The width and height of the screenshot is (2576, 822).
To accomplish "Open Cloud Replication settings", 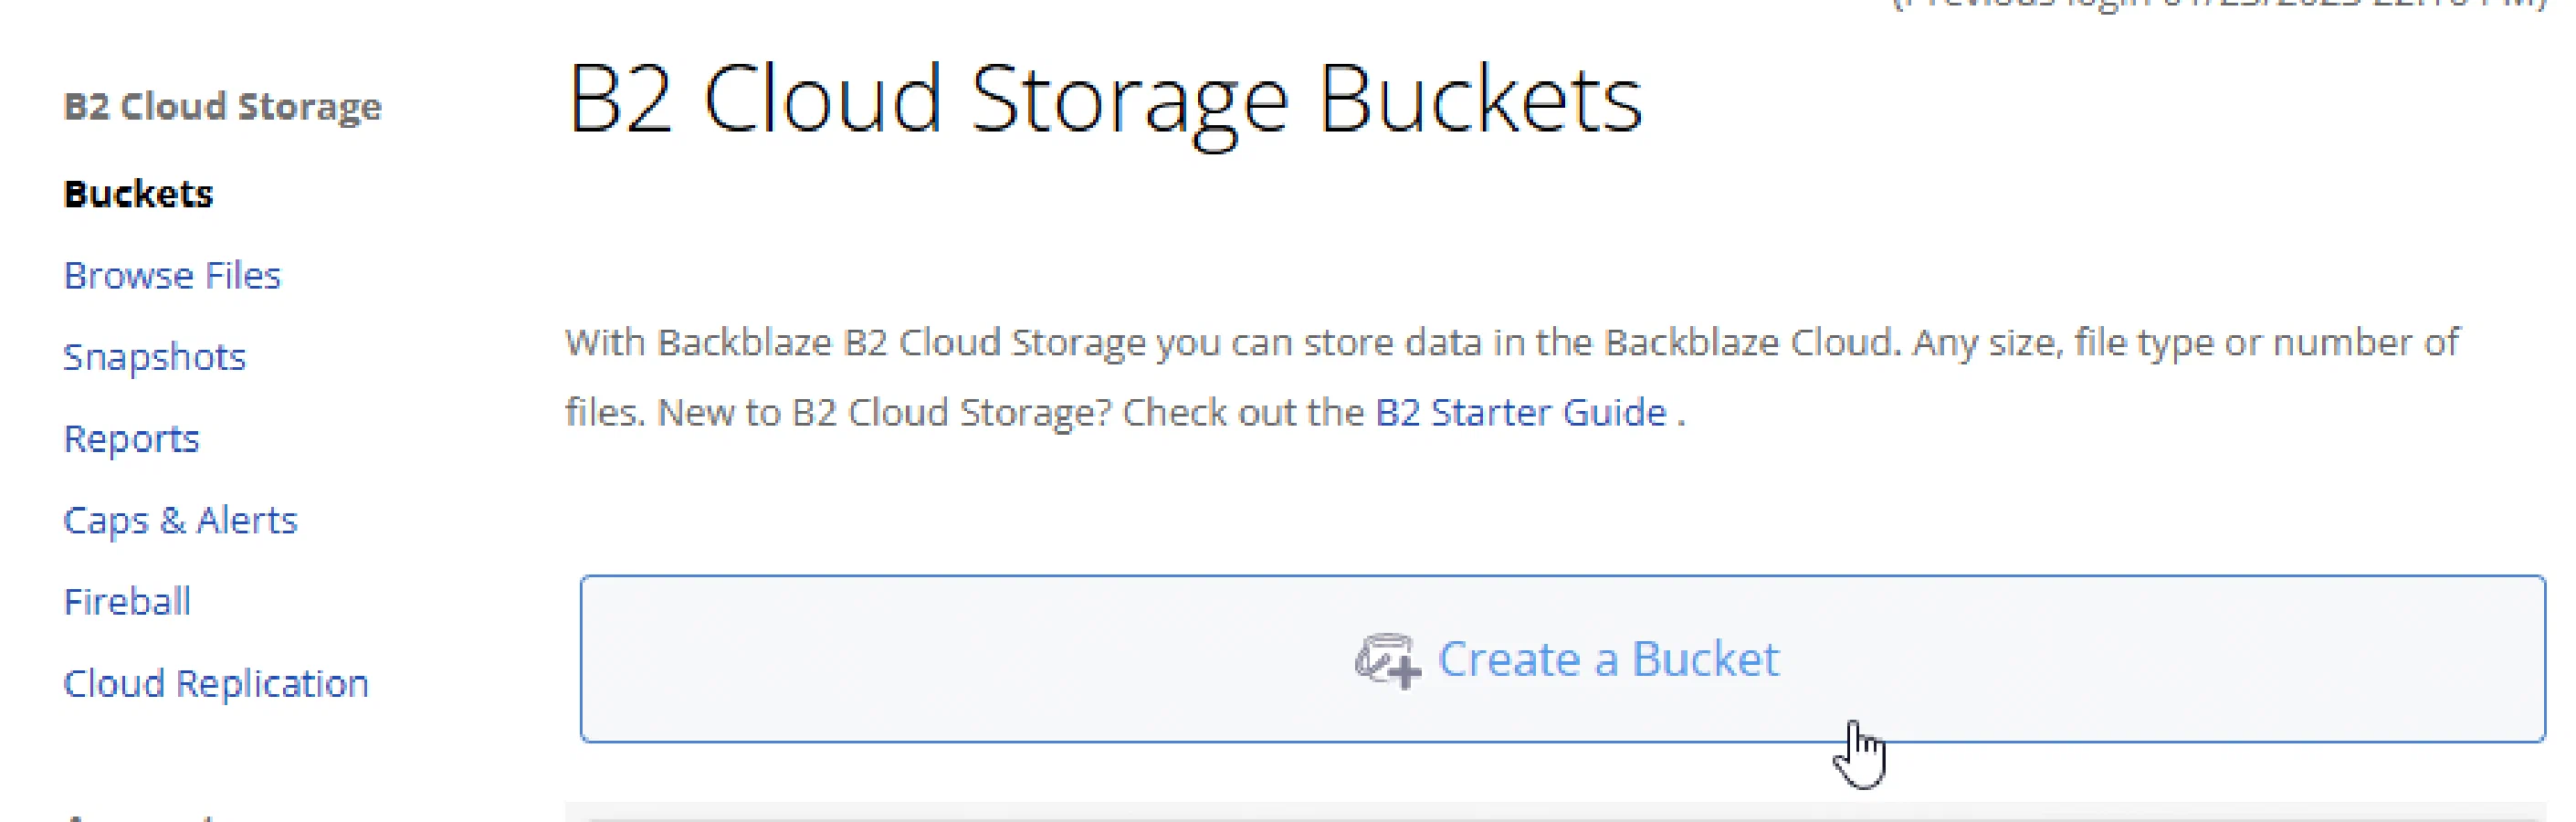I will tap(216, 683).
